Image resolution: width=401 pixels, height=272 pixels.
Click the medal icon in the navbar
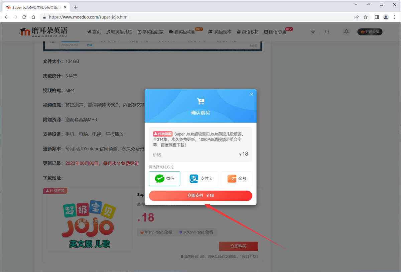313,31
